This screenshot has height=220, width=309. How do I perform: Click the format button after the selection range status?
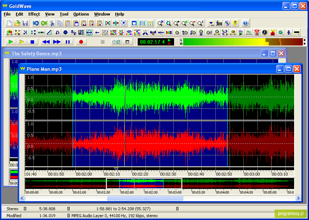177,208
